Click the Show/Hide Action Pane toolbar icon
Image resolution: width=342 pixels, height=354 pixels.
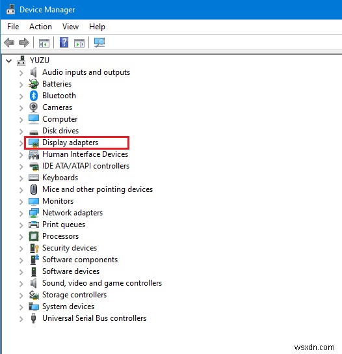tap(79, 43)
